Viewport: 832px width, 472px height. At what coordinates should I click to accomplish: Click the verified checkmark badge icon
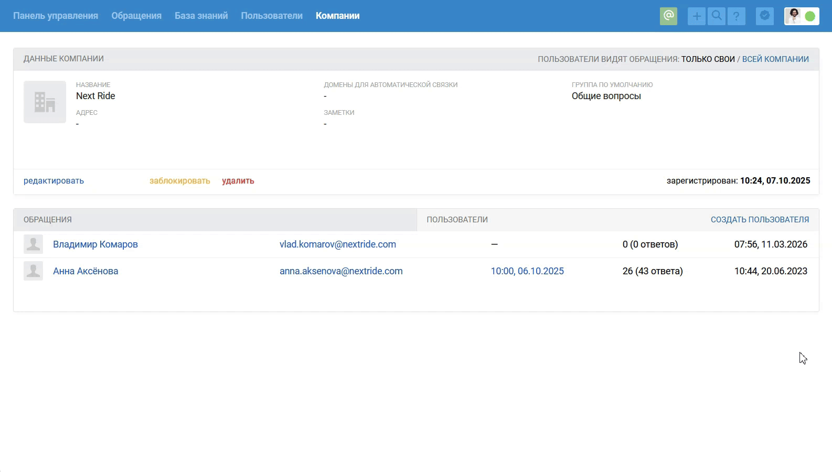click(x=764, y=16)
